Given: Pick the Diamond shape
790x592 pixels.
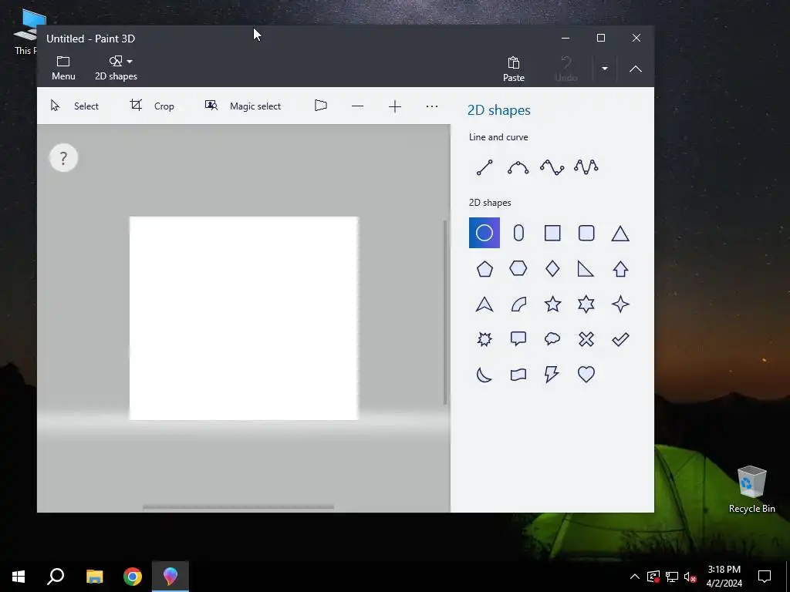Looking at the screenshot, I should tap(552, 269).
